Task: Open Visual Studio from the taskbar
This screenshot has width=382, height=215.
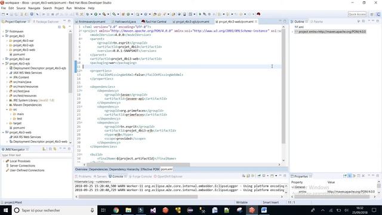Action: (x=153, y=210)
